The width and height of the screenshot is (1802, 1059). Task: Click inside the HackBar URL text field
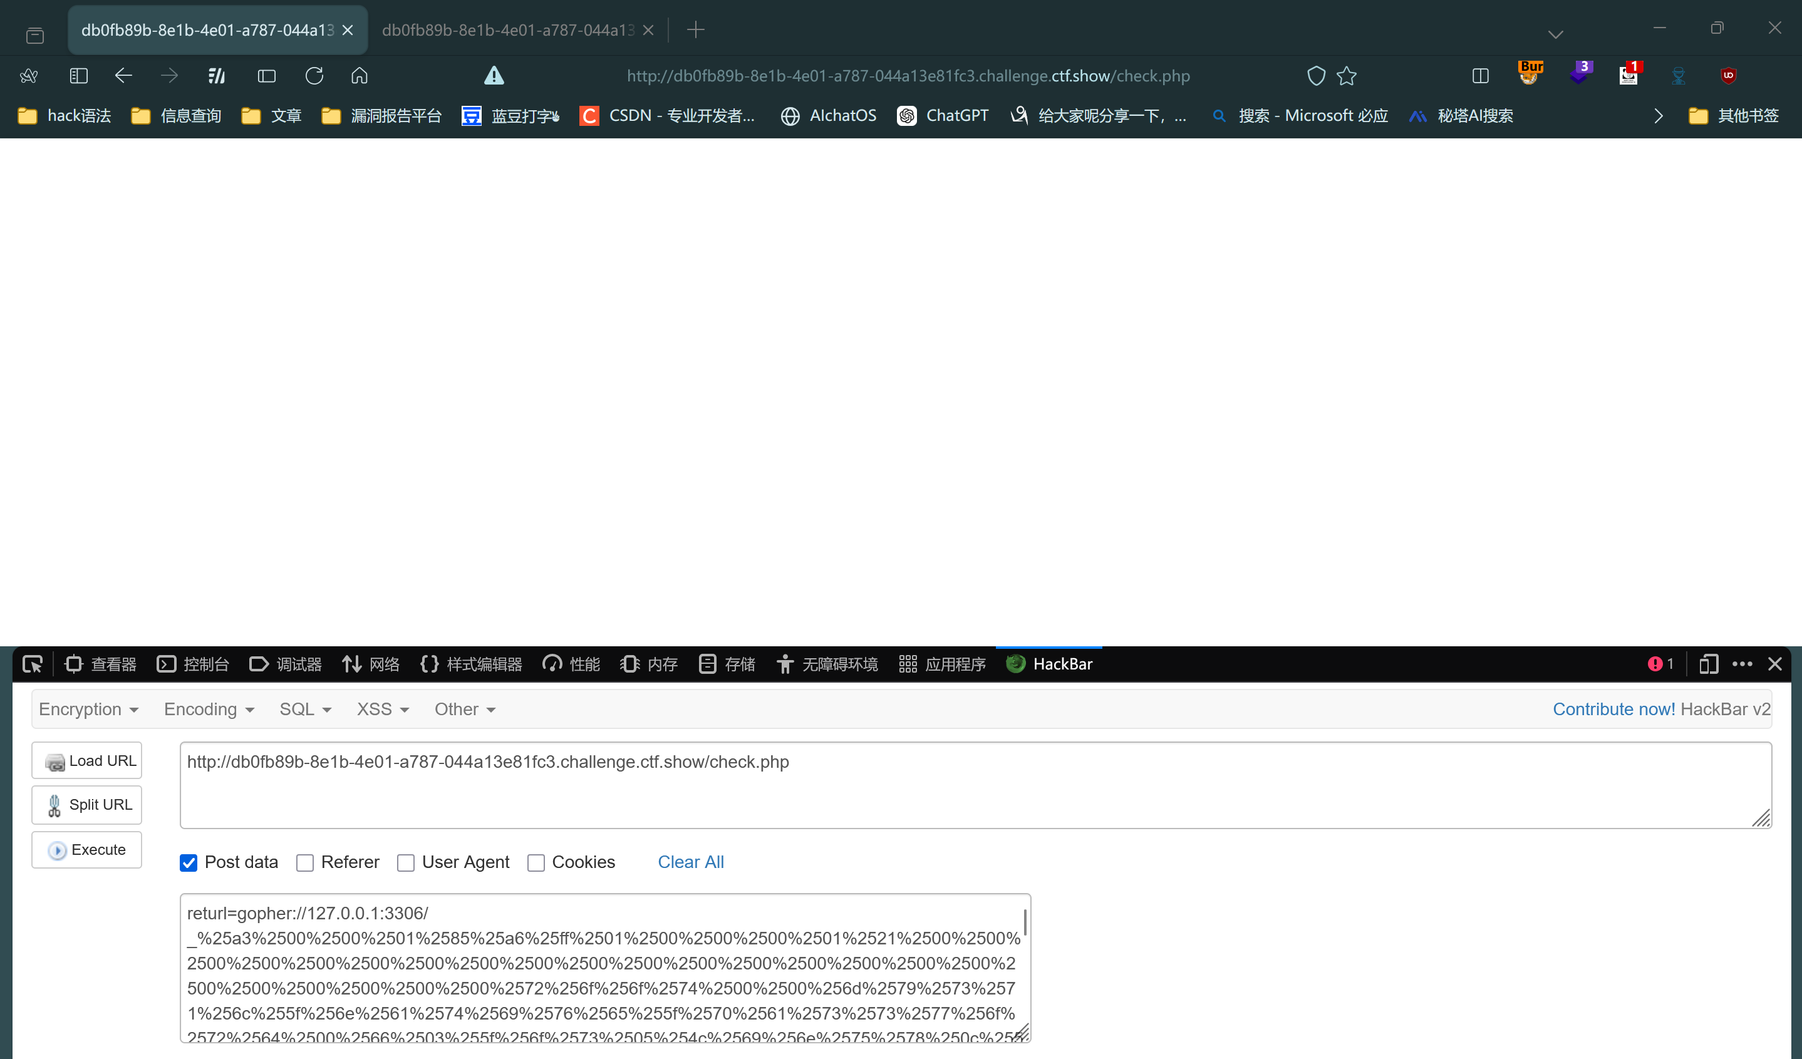pyautogui.click(x=975, y=785)
